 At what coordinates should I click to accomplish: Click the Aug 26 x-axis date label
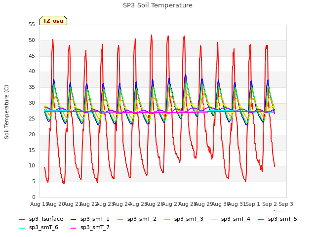coord(155,204)
